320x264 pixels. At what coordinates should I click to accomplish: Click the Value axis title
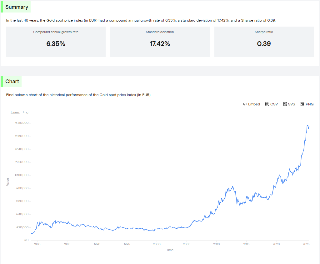tap(8, 182)
